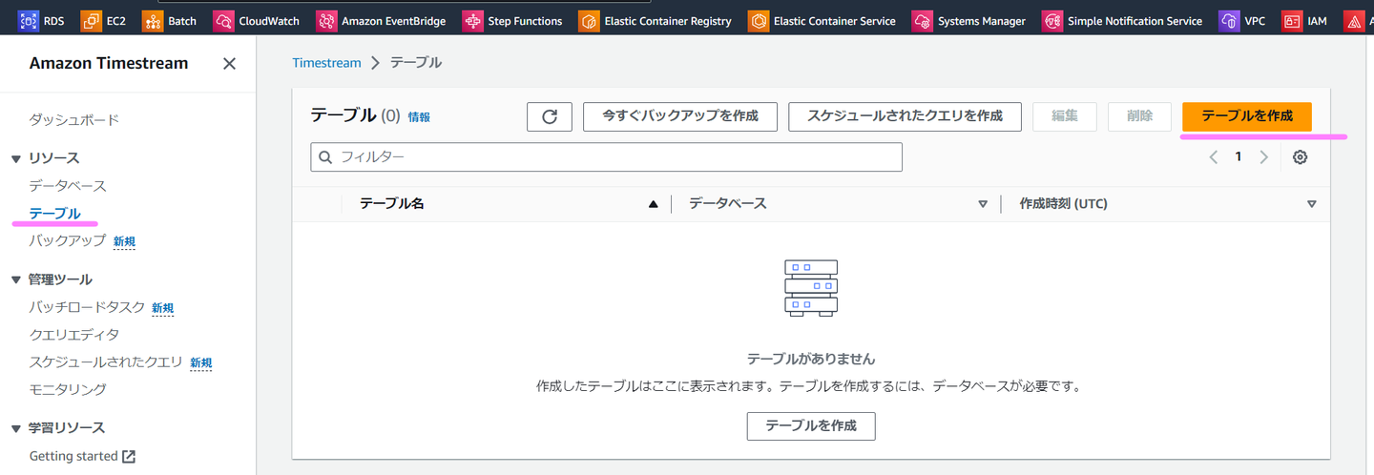The width and height of the screenshot is (1374, 475).
Task: Open the EC2 shortcut icon
Action: click(x=91, y=21)
